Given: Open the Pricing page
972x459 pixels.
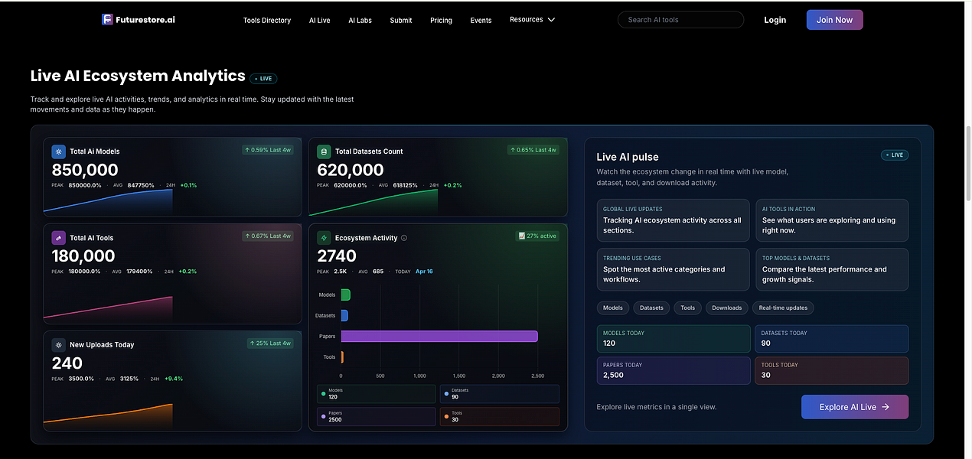Looking at the screenshot, I should click(441, 21).
